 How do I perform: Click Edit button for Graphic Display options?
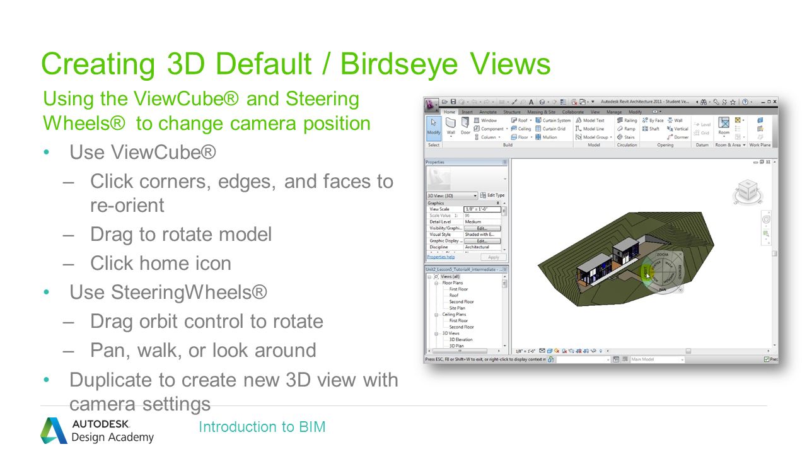point(482,241)
